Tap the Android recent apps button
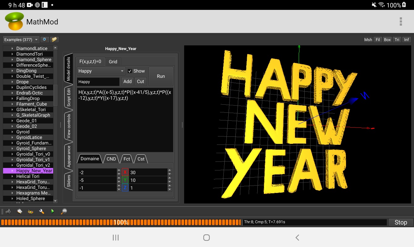 click(116, 237)
